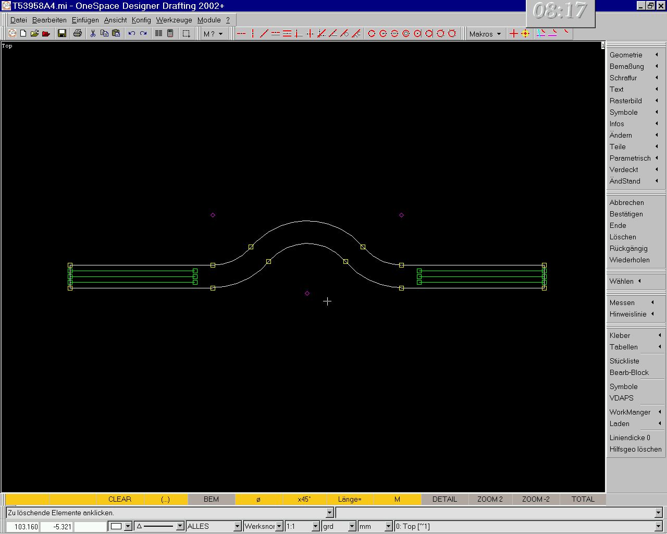Click the dashed selection box icon
Screen dimensions: 667x534
pyautogui.click(x=186, y=33)
